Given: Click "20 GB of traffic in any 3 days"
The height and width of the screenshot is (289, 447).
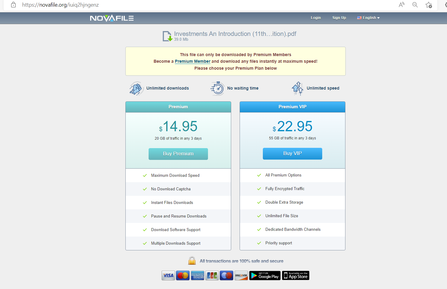Looking at the screenshot, I should click(178, 138).
